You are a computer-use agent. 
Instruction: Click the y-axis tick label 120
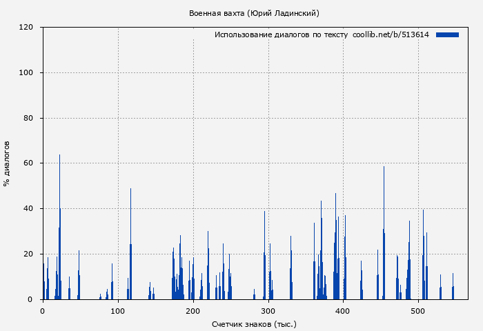click(x=27, y=28)
